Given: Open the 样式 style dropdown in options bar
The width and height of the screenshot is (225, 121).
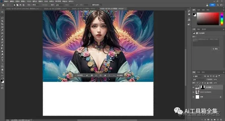Looking at the screenshot, I should coord(60,5).
